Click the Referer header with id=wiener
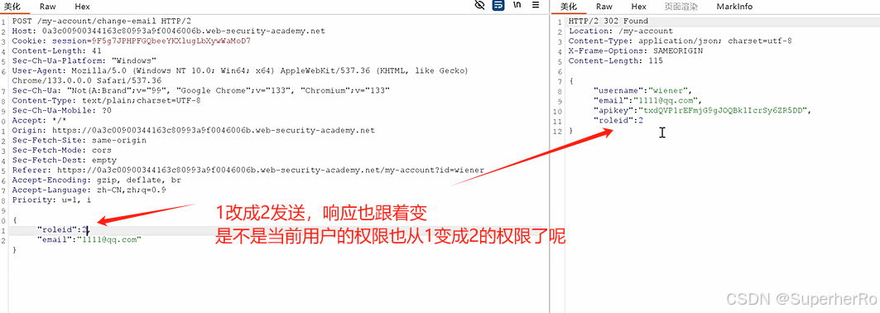This screenshot has width=880, height=313. click(x=248, y=170)
